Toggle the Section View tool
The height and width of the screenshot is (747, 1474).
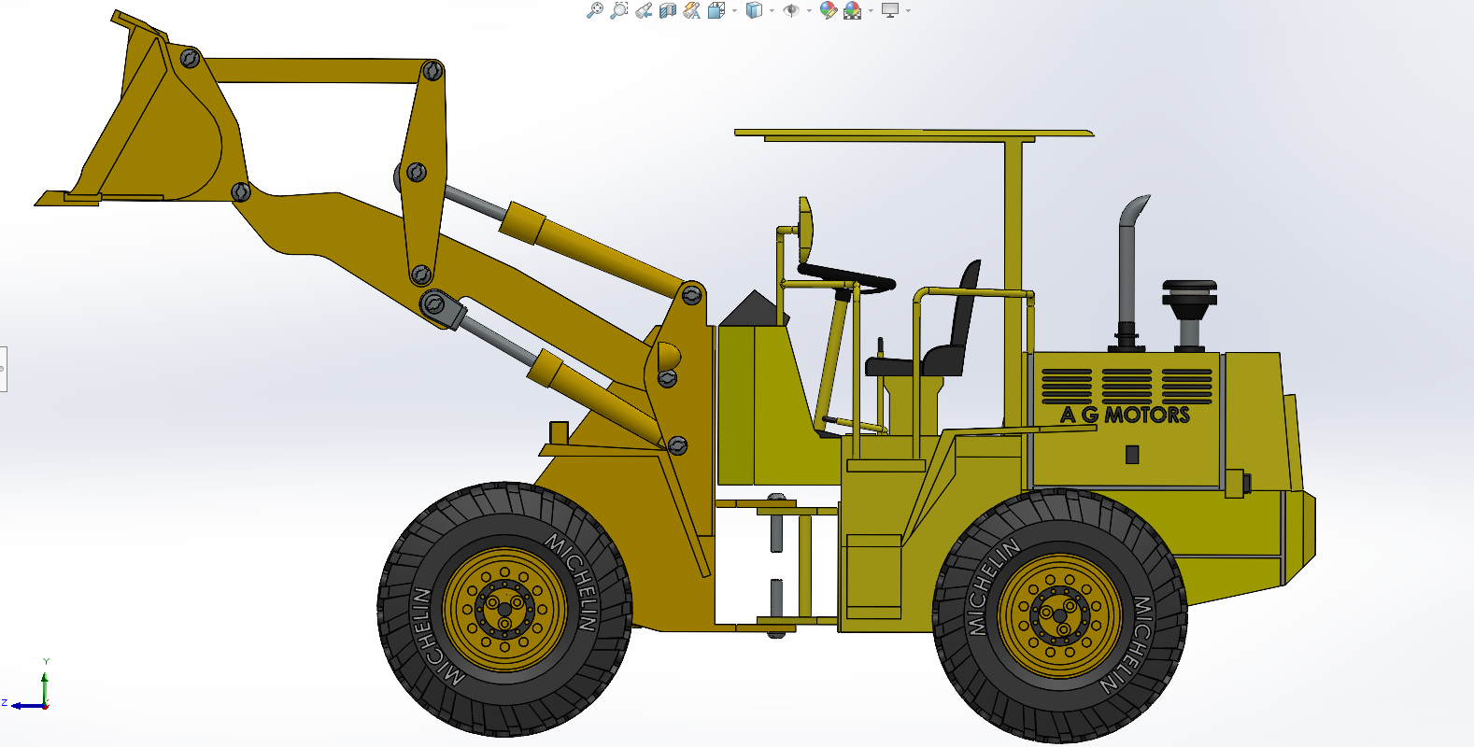click(667, 10)
